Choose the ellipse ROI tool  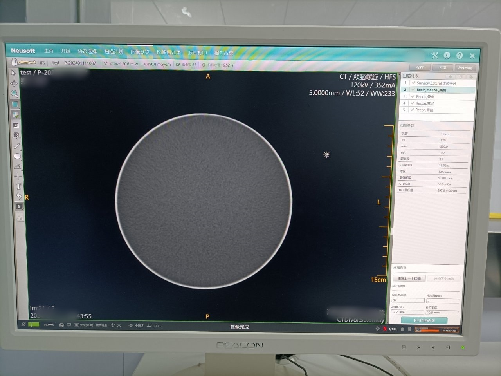(x=17, y=156)
